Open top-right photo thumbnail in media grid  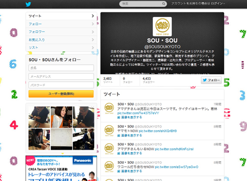tap(83, 117)
